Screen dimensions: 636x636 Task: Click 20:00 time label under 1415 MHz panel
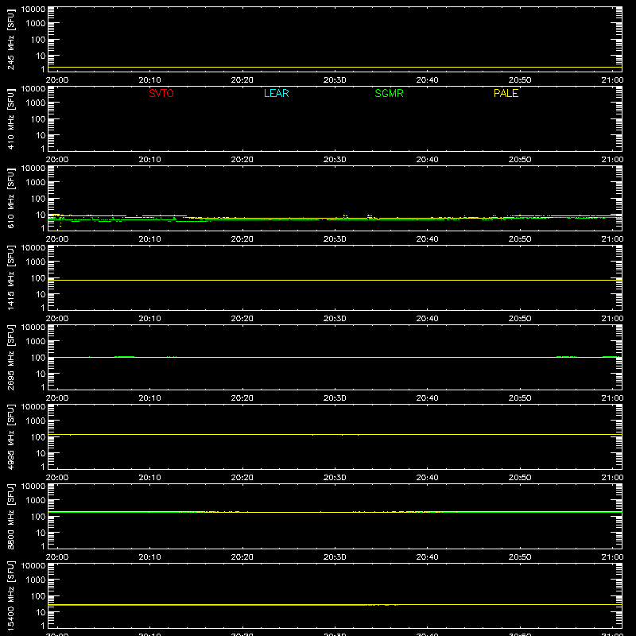[56, 319]
